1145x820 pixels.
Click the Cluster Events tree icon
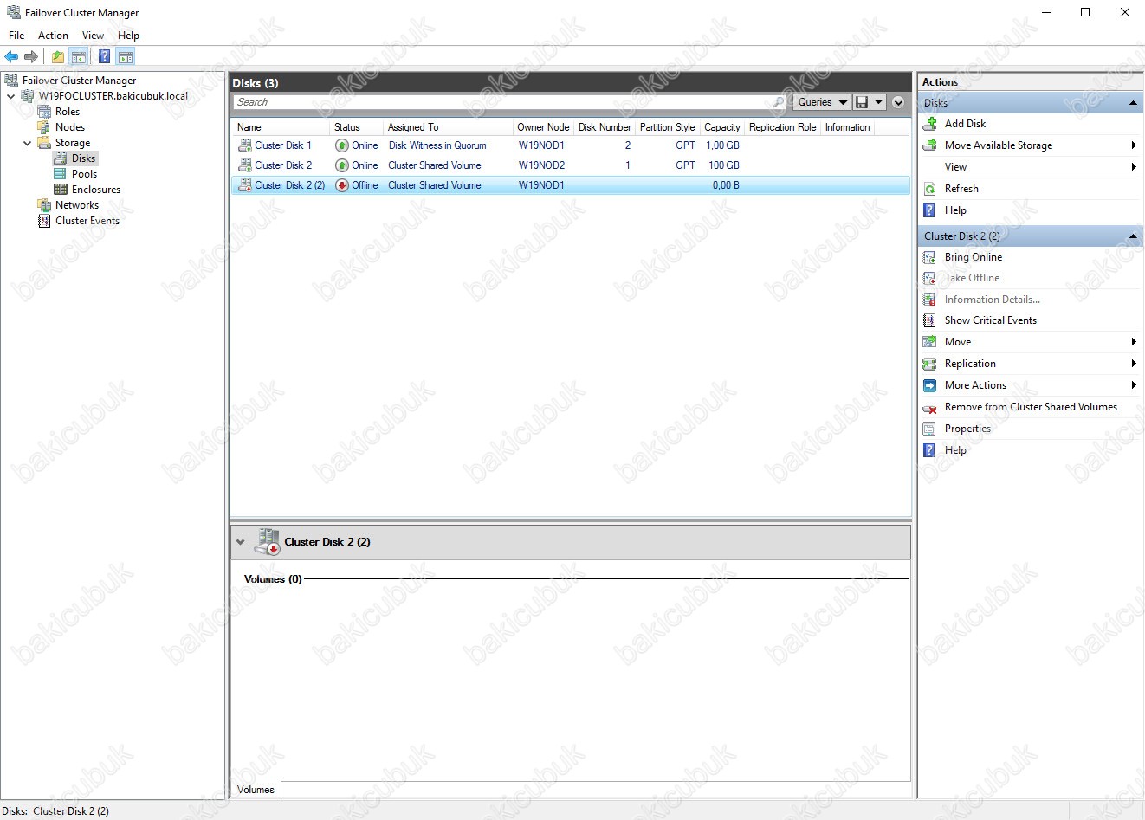pyautogui.click(x=44, y=221)
